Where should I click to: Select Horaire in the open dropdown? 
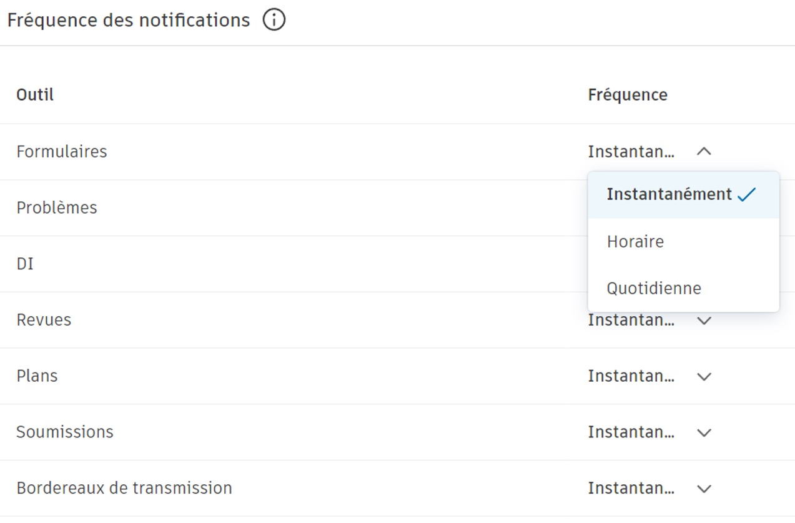point(635,241)
